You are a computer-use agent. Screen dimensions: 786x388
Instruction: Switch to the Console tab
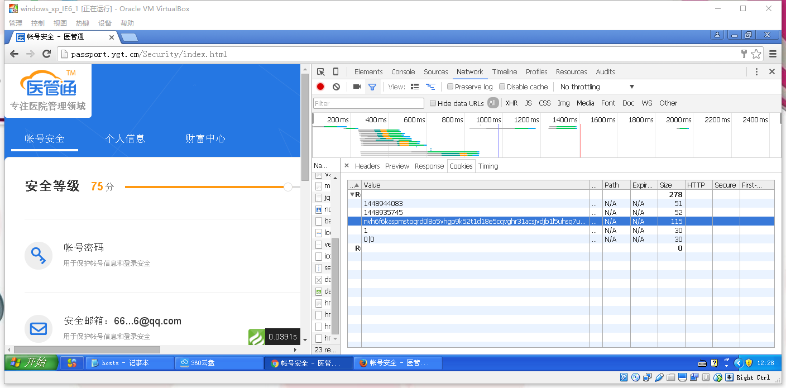click(402, 72)
